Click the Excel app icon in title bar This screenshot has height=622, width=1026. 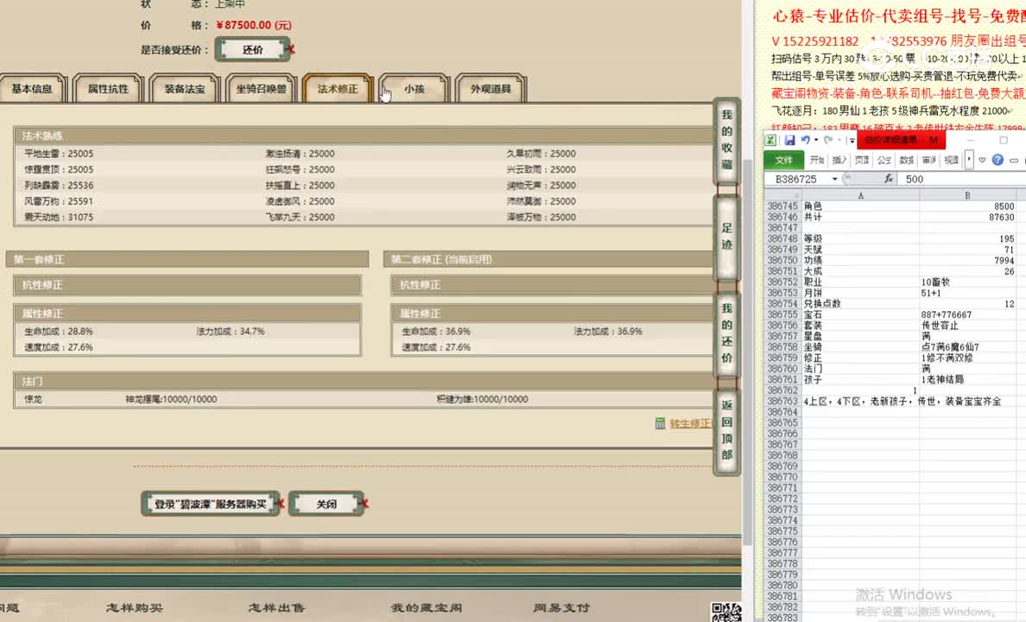click(771, 140)
